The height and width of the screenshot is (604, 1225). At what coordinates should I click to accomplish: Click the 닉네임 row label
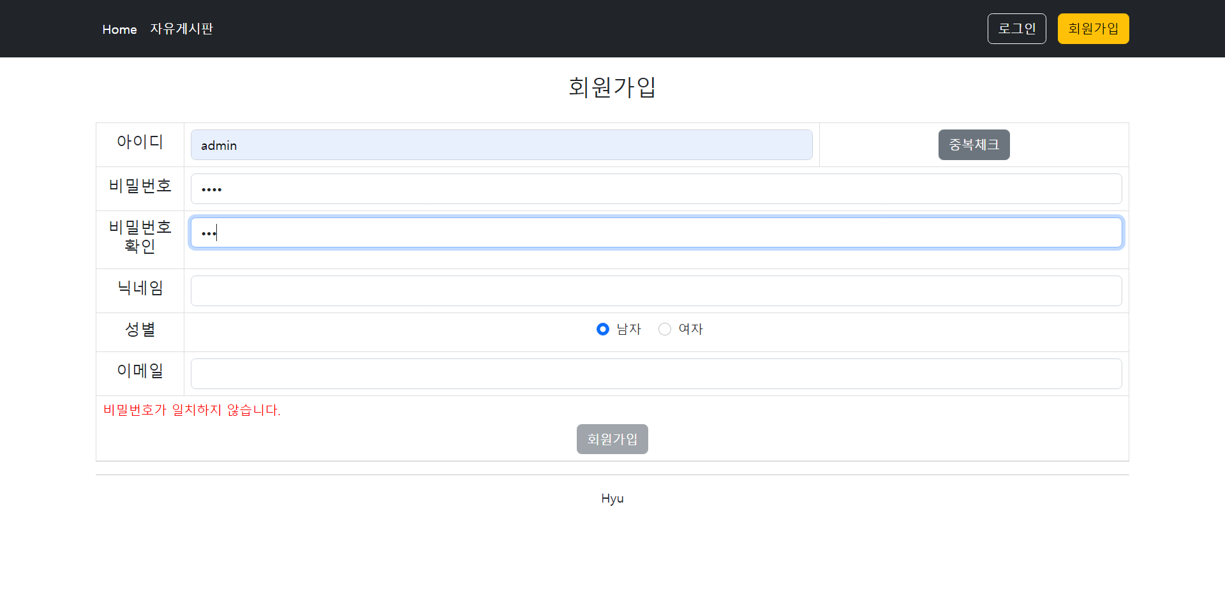click(x=140, y=289)
